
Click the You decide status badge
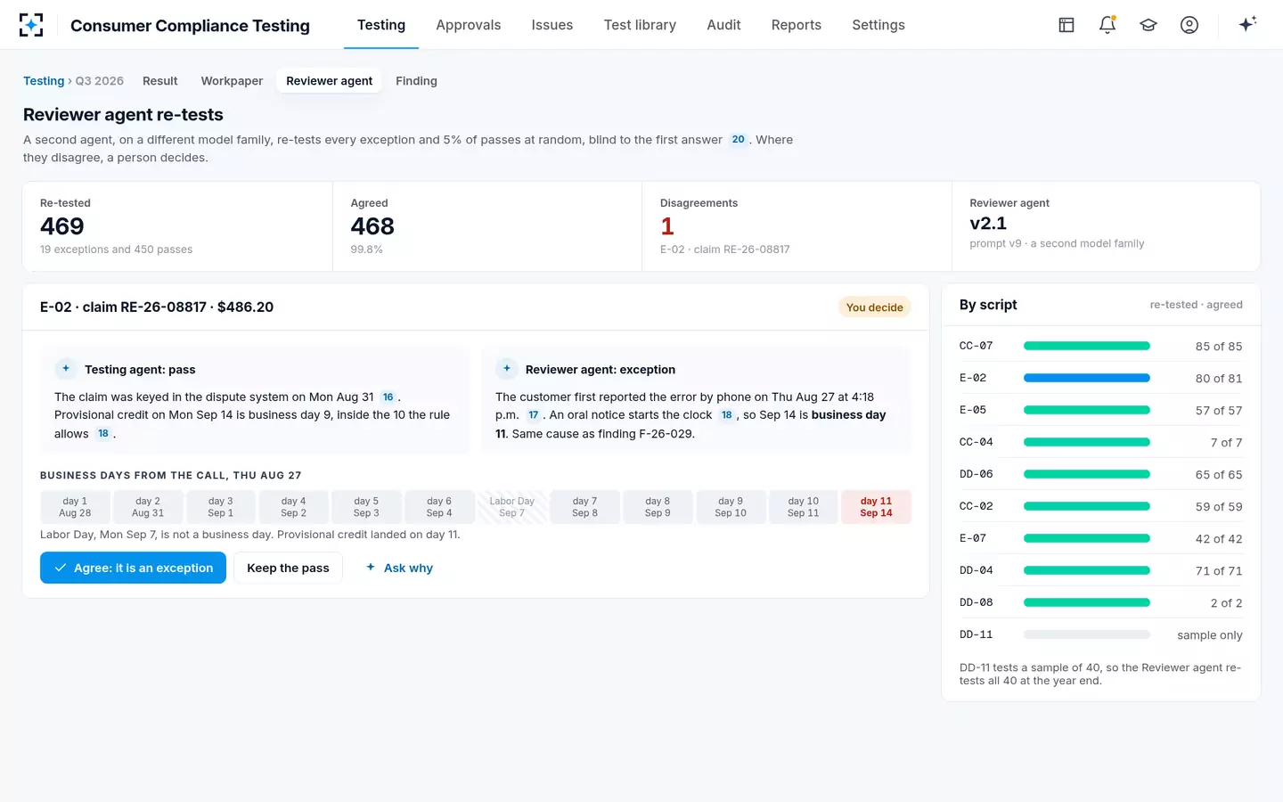click(x=874, y=307)
